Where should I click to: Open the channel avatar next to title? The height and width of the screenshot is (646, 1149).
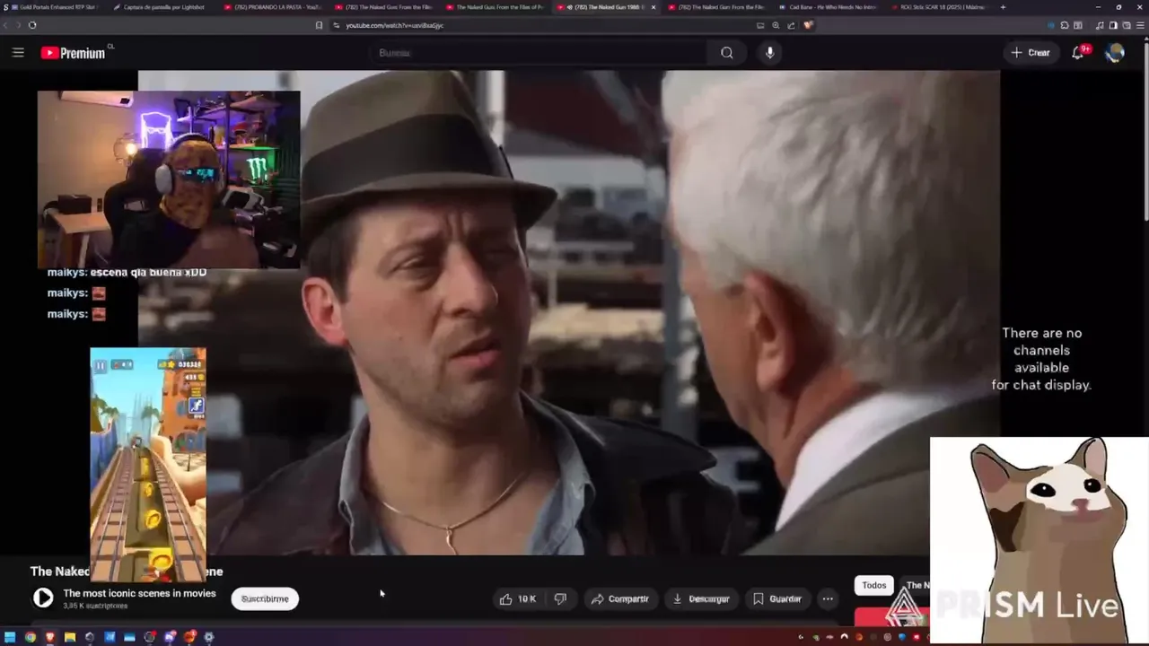click(43, 598)
